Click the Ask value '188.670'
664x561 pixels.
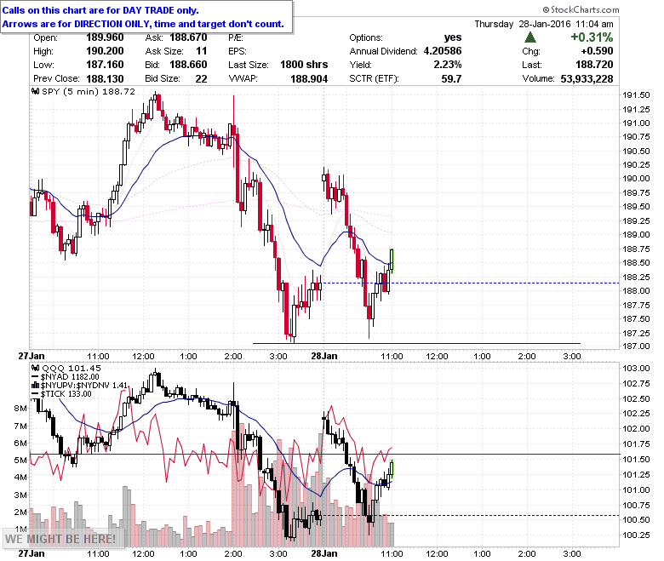(188, 37)
